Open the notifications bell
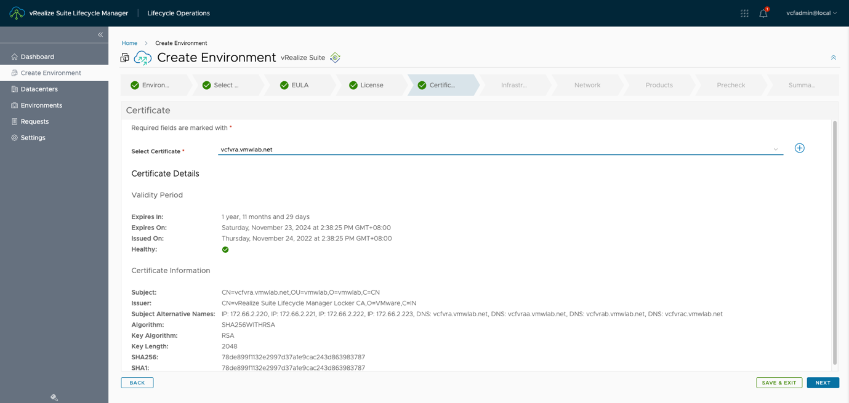 [x=763, y=13]
